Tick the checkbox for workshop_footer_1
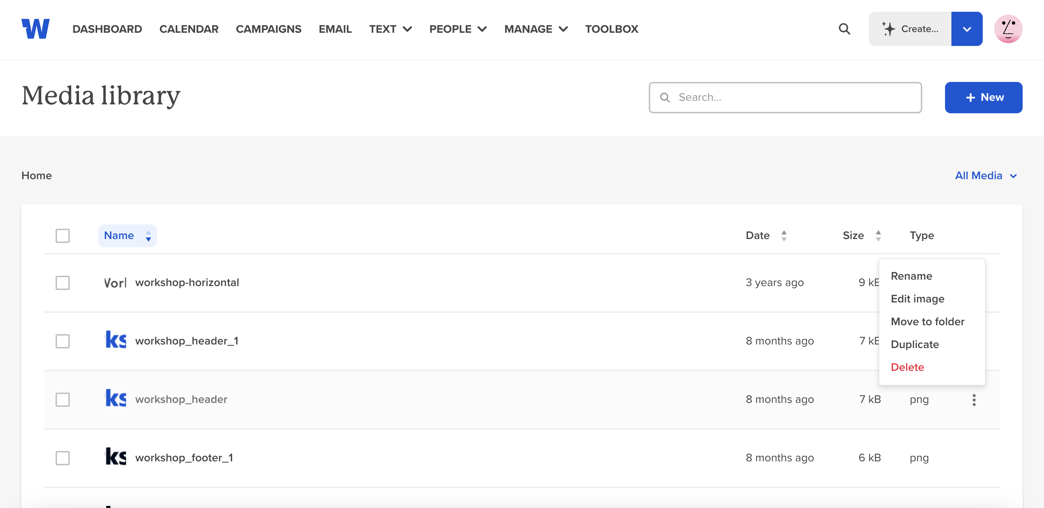Screen dimensions: 1044x508 [x=62, y=458]
